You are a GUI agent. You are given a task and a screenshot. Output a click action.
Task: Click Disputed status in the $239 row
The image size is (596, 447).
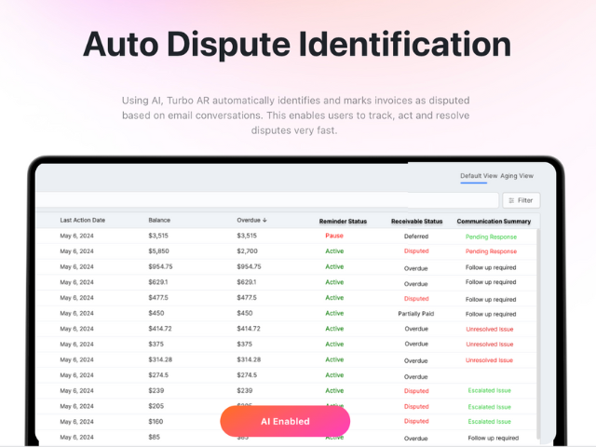point(416,391)
